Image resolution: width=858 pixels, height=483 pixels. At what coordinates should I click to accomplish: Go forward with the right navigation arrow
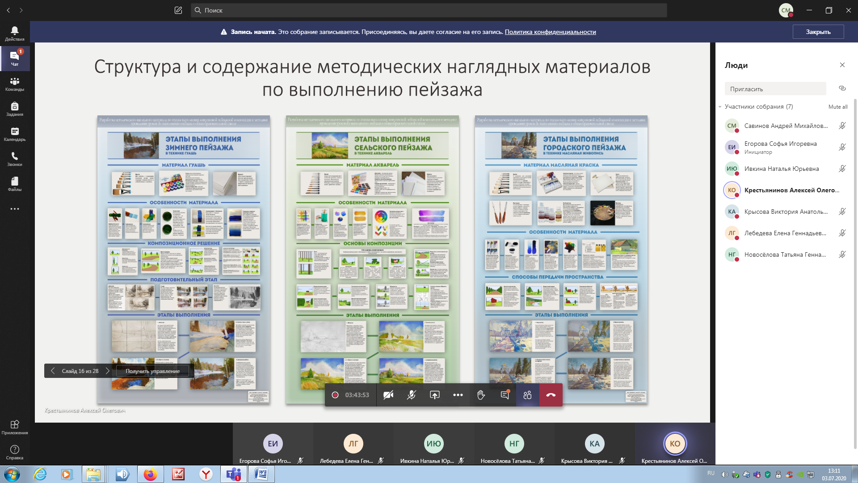(x=21, y=10)
